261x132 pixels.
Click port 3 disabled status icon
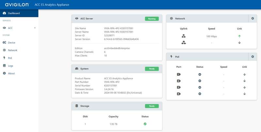point(200,87)
